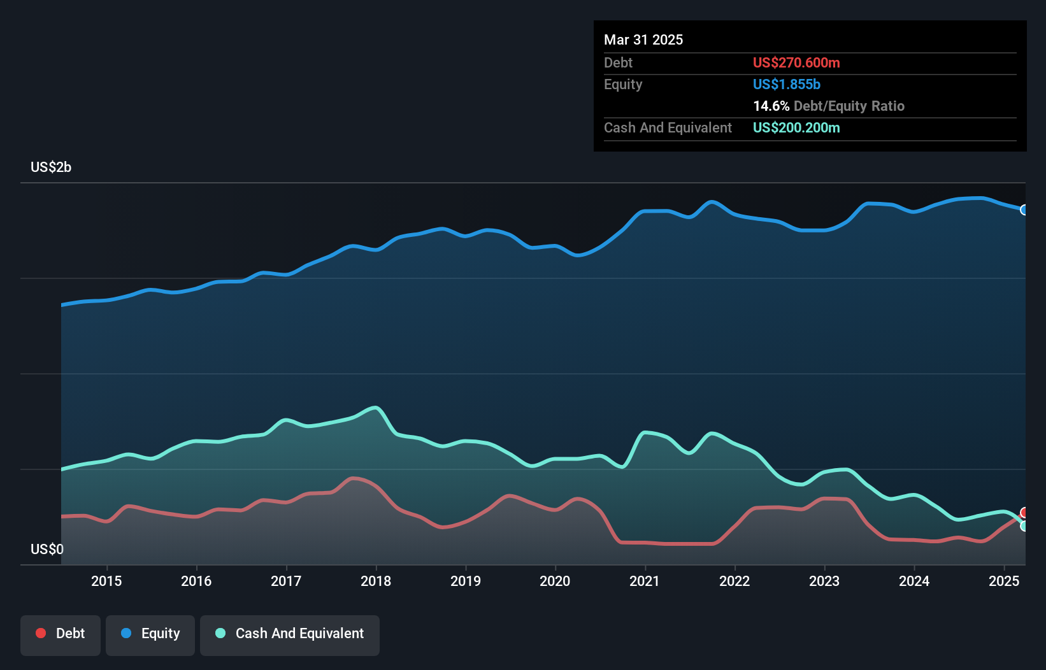The image size is (1046, 670).
Task: Click the 2018 x-axis label
Action: (376, 581)
